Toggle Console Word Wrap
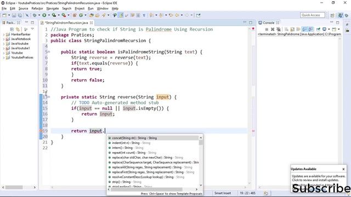The width and height of the screenshot is (351, 197). (298, 29)
